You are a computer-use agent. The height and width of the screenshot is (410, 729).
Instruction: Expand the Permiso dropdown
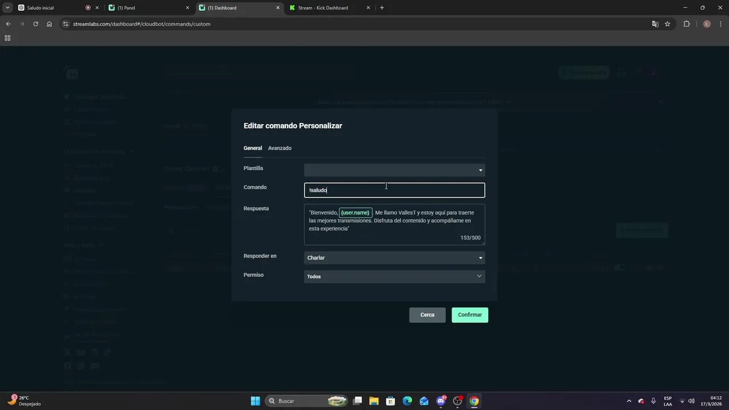click(395, 277)
